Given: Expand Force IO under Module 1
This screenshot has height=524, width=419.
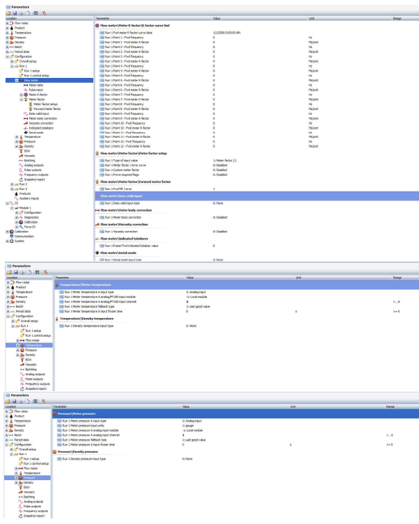Looking at the screenshot, I should (x=17, y=227).
